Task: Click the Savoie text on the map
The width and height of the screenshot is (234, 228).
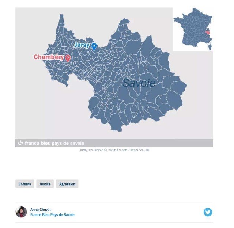Action: pos(139,83)
